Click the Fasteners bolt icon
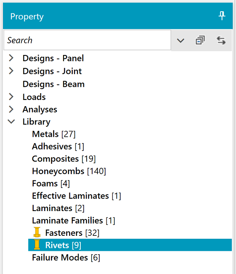Viewport: 236px width, 274px height. (37, 232)
